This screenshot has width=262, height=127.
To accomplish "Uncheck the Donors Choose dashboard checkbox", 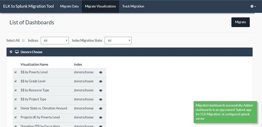I will [11, 52].
